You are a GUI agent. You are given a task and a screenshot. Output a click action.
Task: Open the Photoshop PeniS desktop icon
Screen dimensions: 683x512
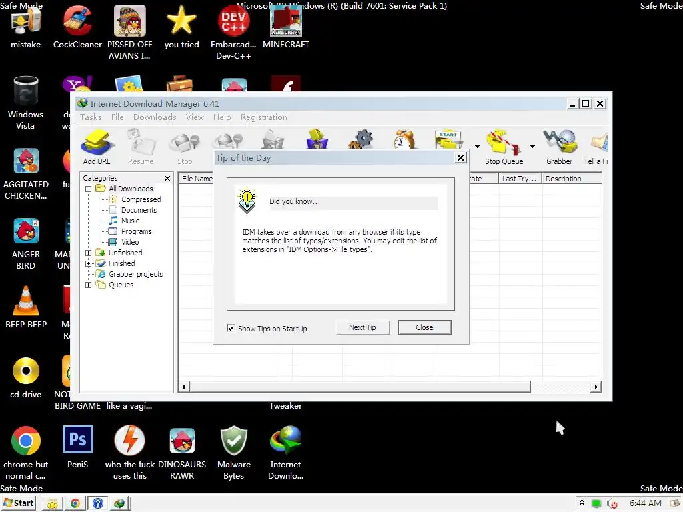(77, 447)
